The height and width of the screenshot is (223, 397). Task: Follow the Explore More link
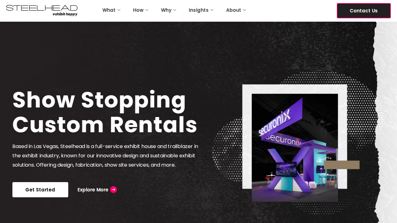click(97, 190)
